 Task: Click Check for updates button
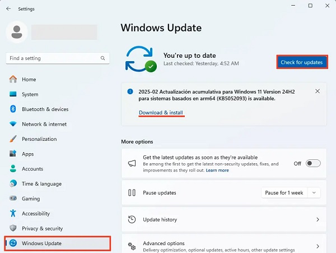point(302,62)
